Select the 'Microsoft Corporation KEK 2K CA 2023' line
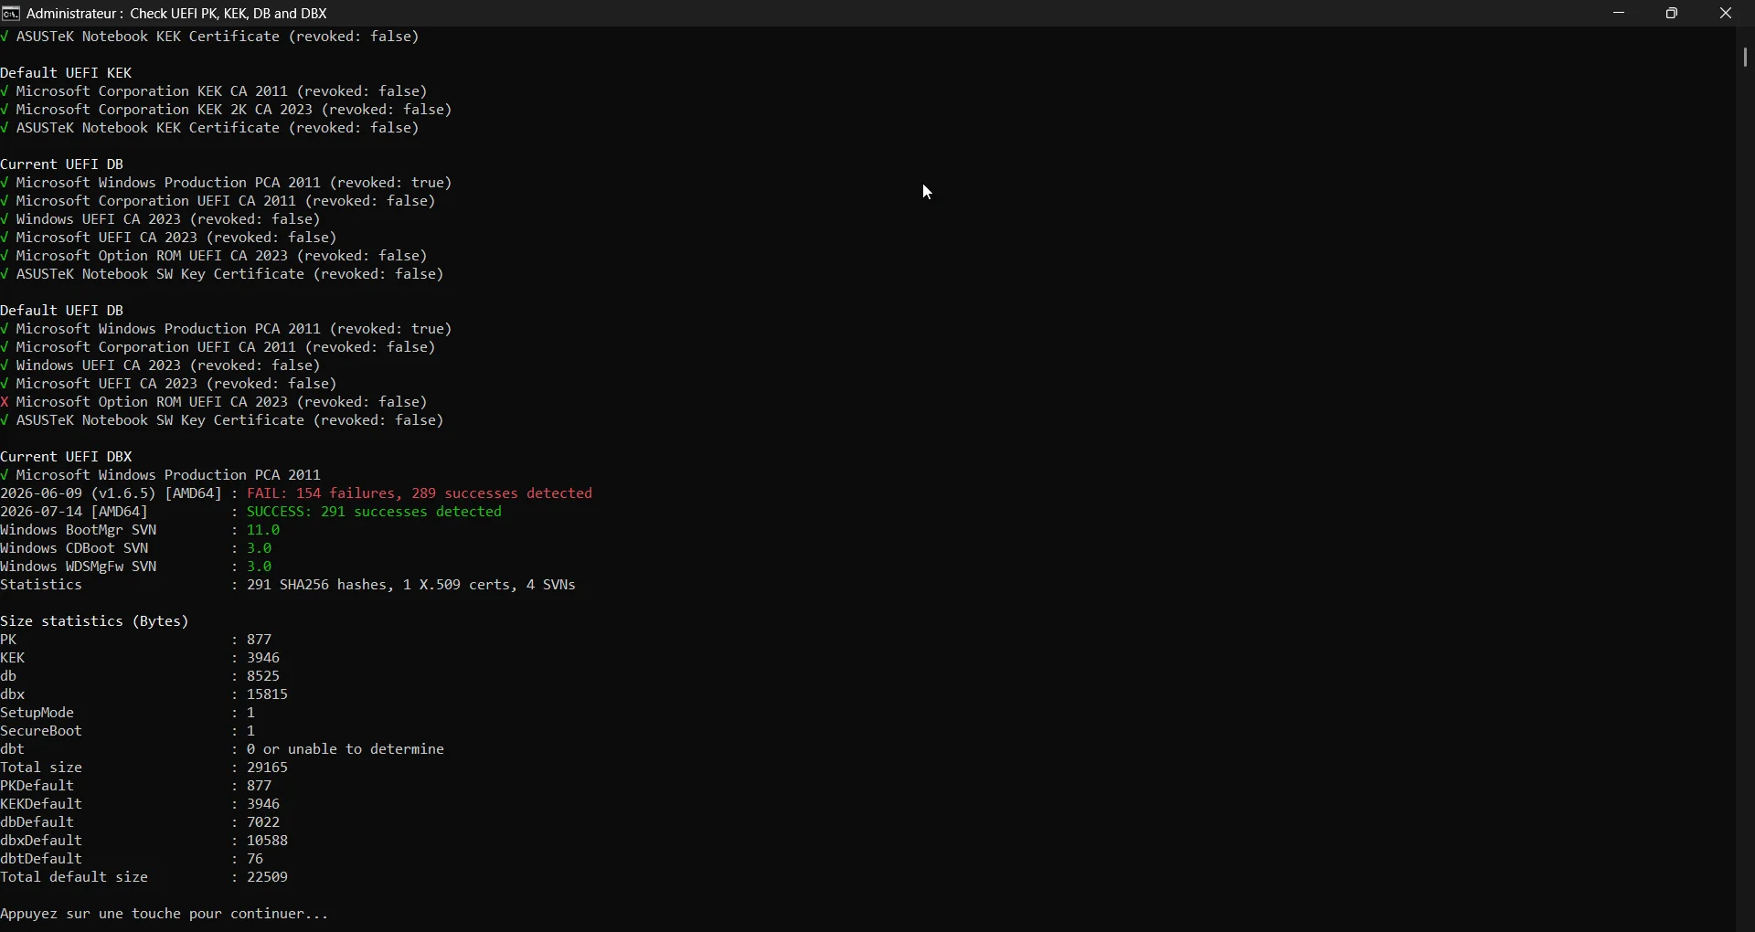This screenshot has height=932, width=1755. click(x=228, y=110)
